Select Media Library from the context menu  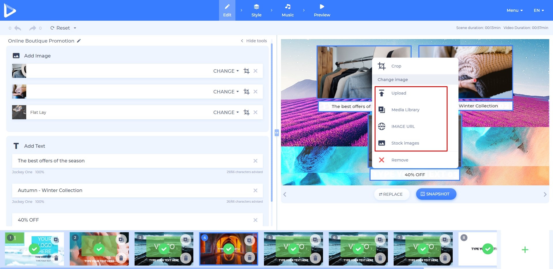tap(405, 110)
